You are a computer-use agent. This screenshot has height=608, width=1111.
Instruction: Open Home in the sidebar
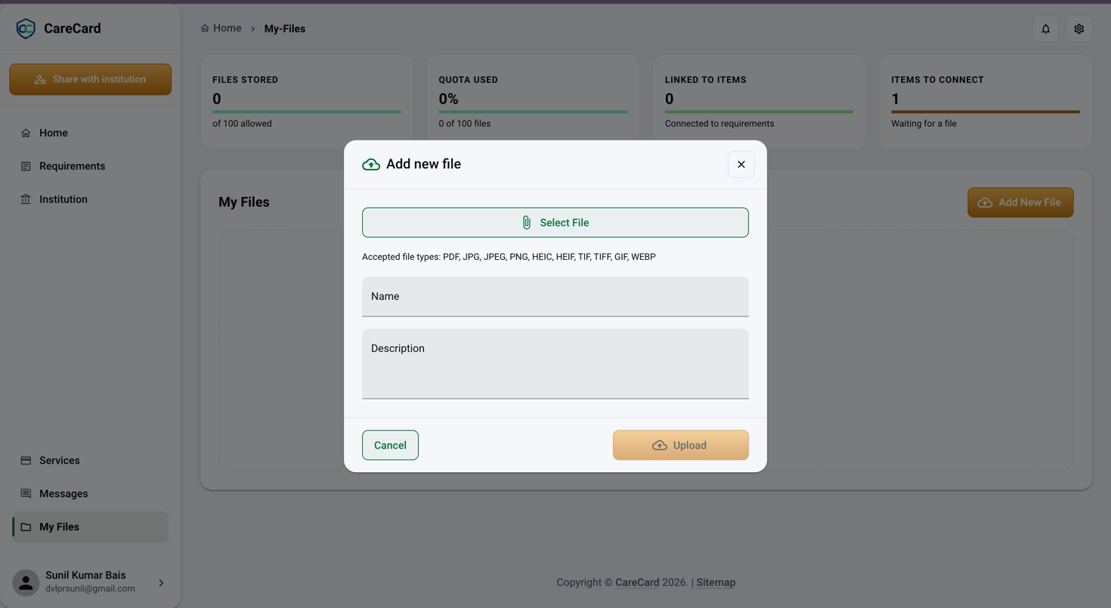tap(91, 133)
